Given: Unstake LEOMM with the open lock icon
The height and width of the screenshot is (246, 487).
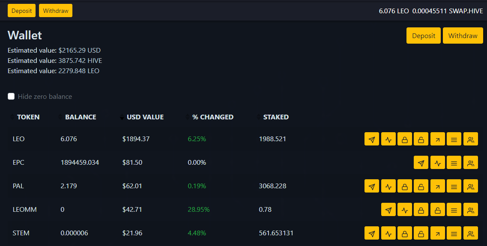Looking at the screenshot, I should [x=438, y=210].
